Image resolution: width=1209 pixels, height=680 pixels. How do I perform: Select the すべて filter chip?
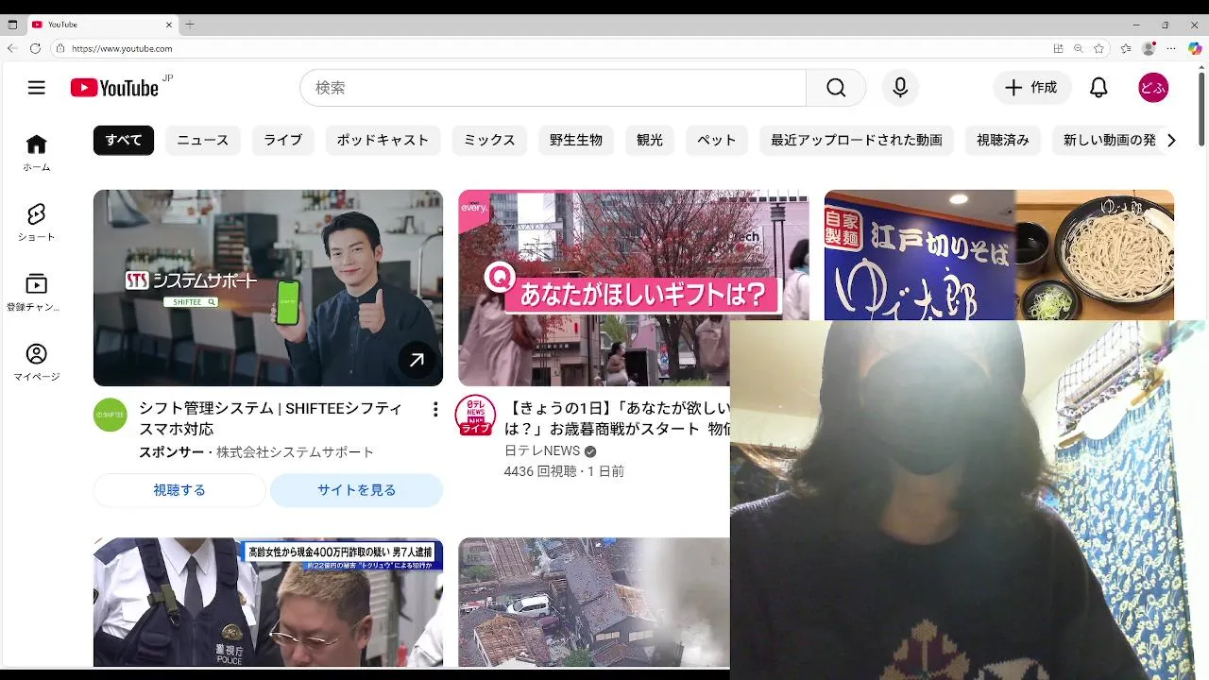[124, 140]
